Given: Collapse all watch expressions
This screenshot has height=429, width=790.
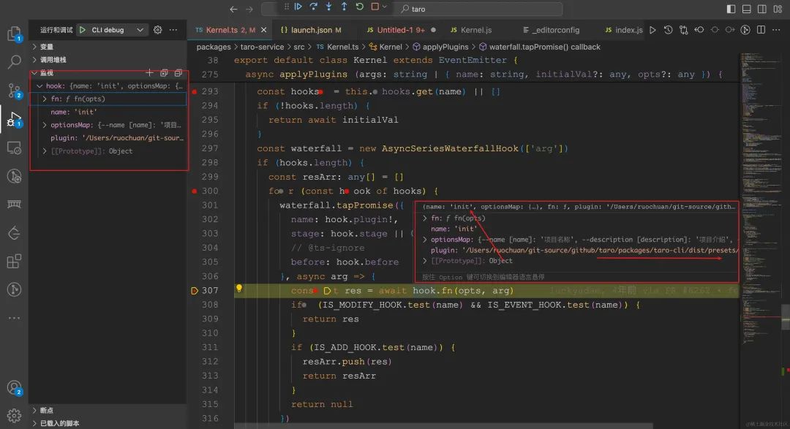Looking at the screenshot, I should pyautogui.click(x=164, y=73).
